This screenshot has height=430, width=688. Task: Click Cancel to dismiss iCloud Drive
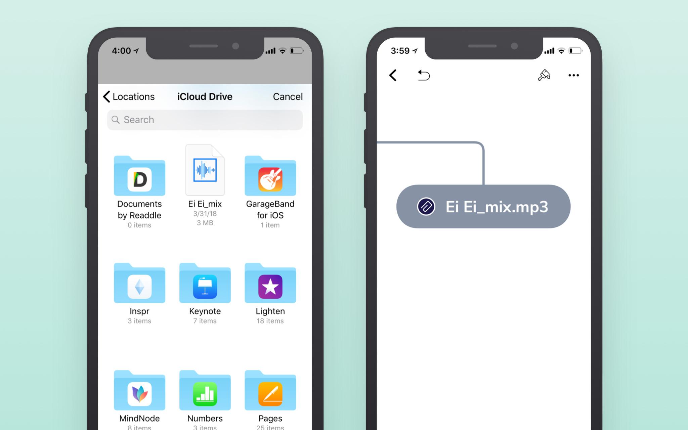tap(288, 97)
